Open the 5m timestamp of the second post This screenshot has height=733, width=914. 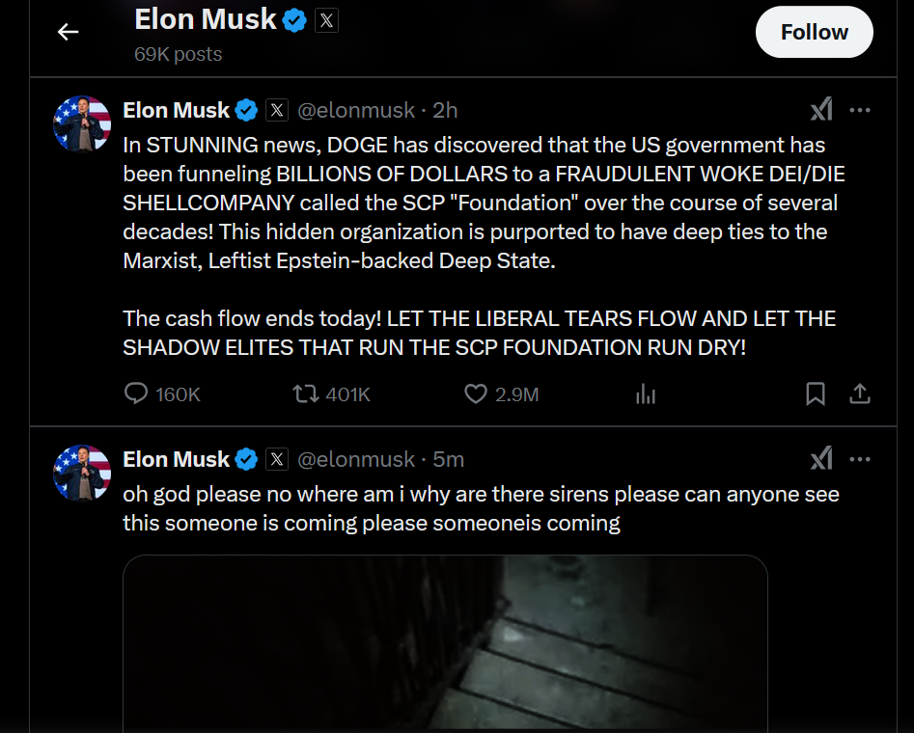tap(448, 459)
